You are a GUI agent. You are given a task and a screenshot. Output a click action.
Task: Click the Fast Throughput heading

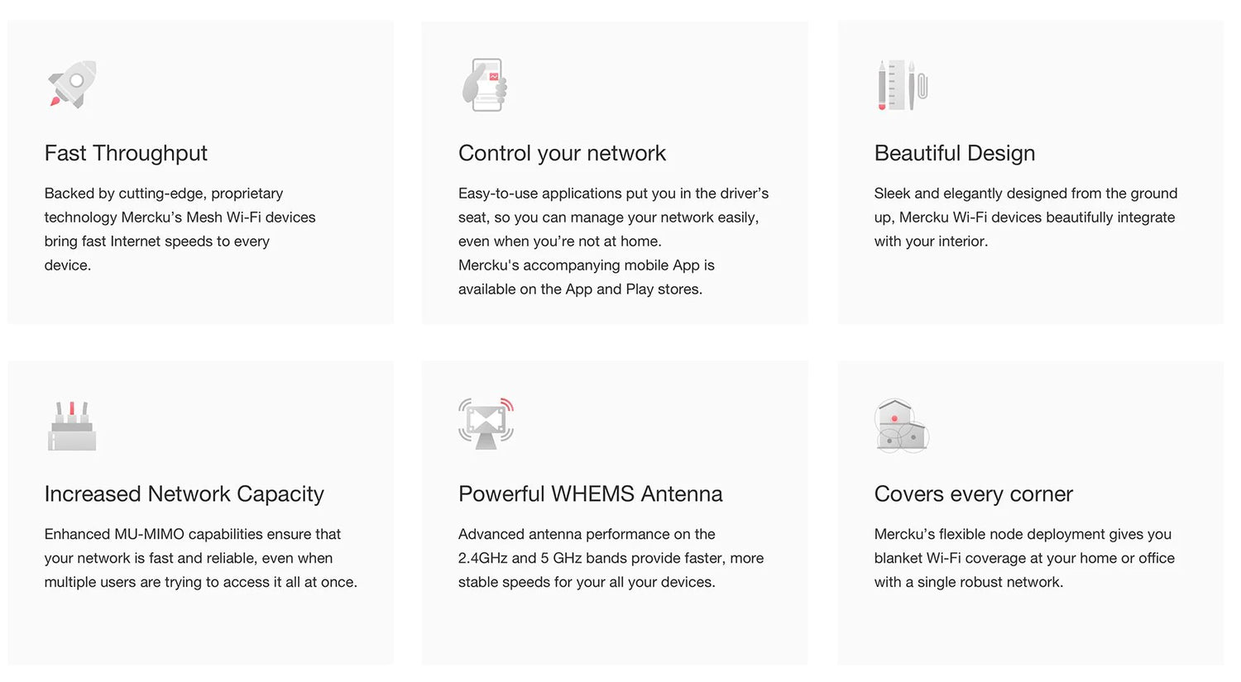pos(126,153)
